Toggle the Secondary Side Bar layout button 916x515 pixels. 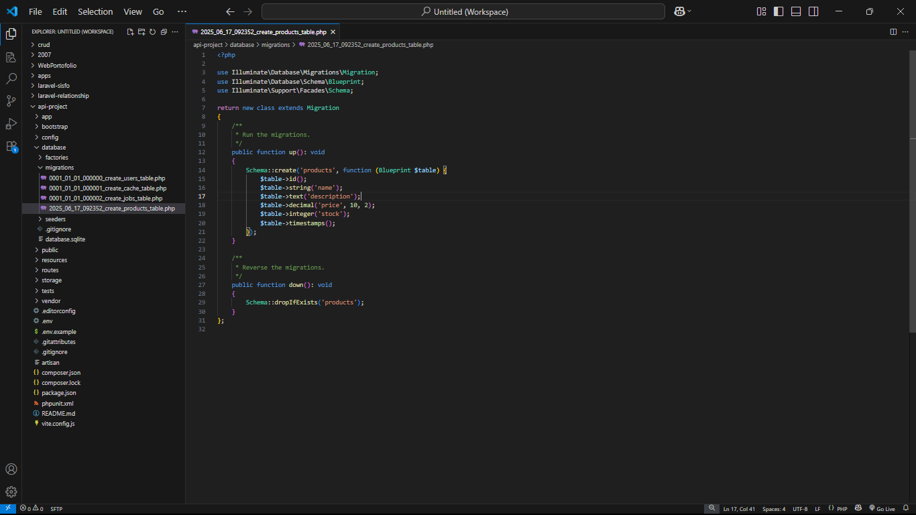tap(813, 11)
